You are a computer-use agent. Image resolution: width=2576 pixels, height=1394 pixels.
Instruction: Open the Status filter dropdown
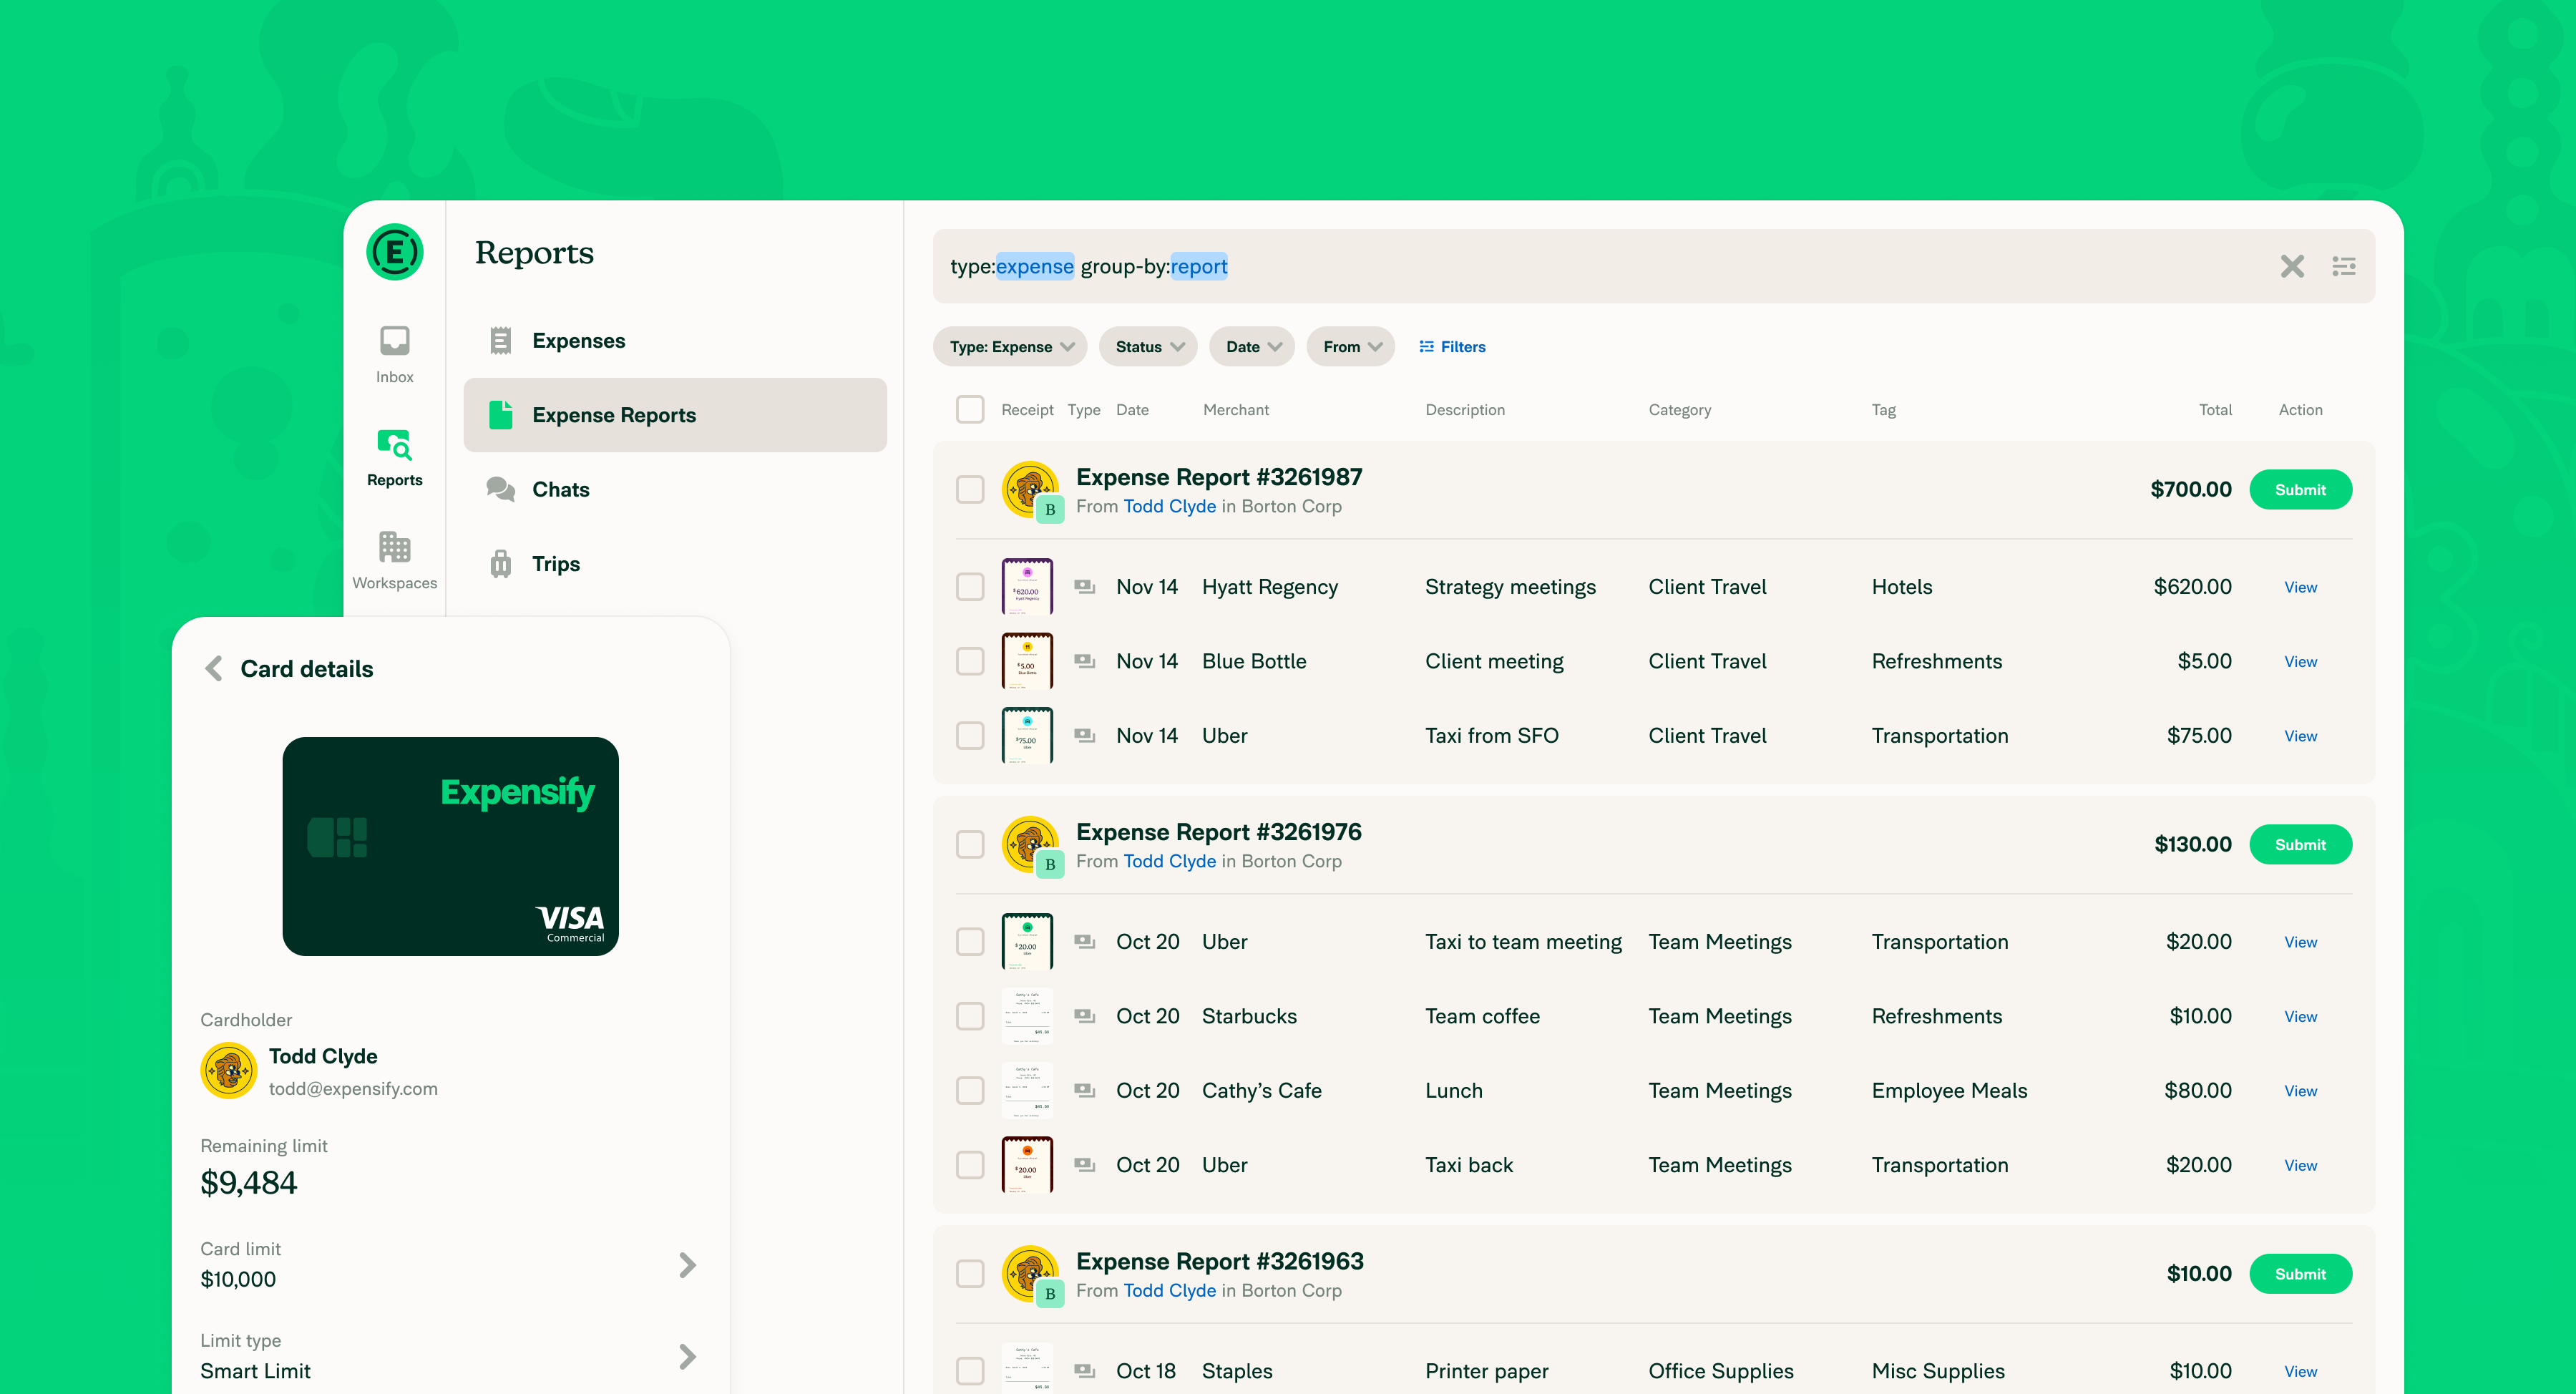click(x=1147, y=346)
